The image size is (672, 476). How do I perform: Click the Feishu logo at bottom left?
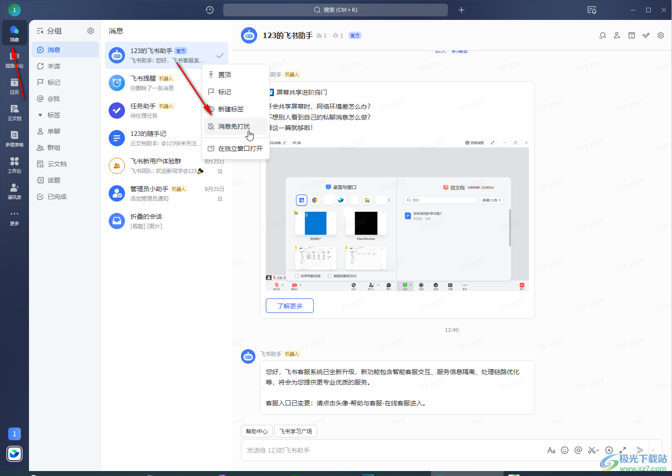coord(14,454)
